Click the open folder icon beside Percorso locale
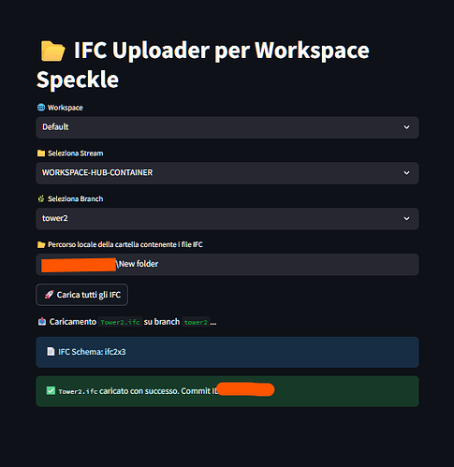This screenshot has width=454, height=467. pyautogui.click(x=41, y=244)
